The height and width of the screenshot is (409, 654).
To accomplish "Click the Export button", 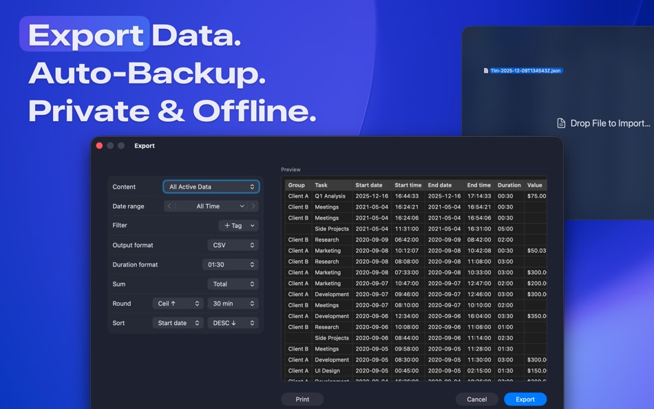I will (x=525, y=399).
